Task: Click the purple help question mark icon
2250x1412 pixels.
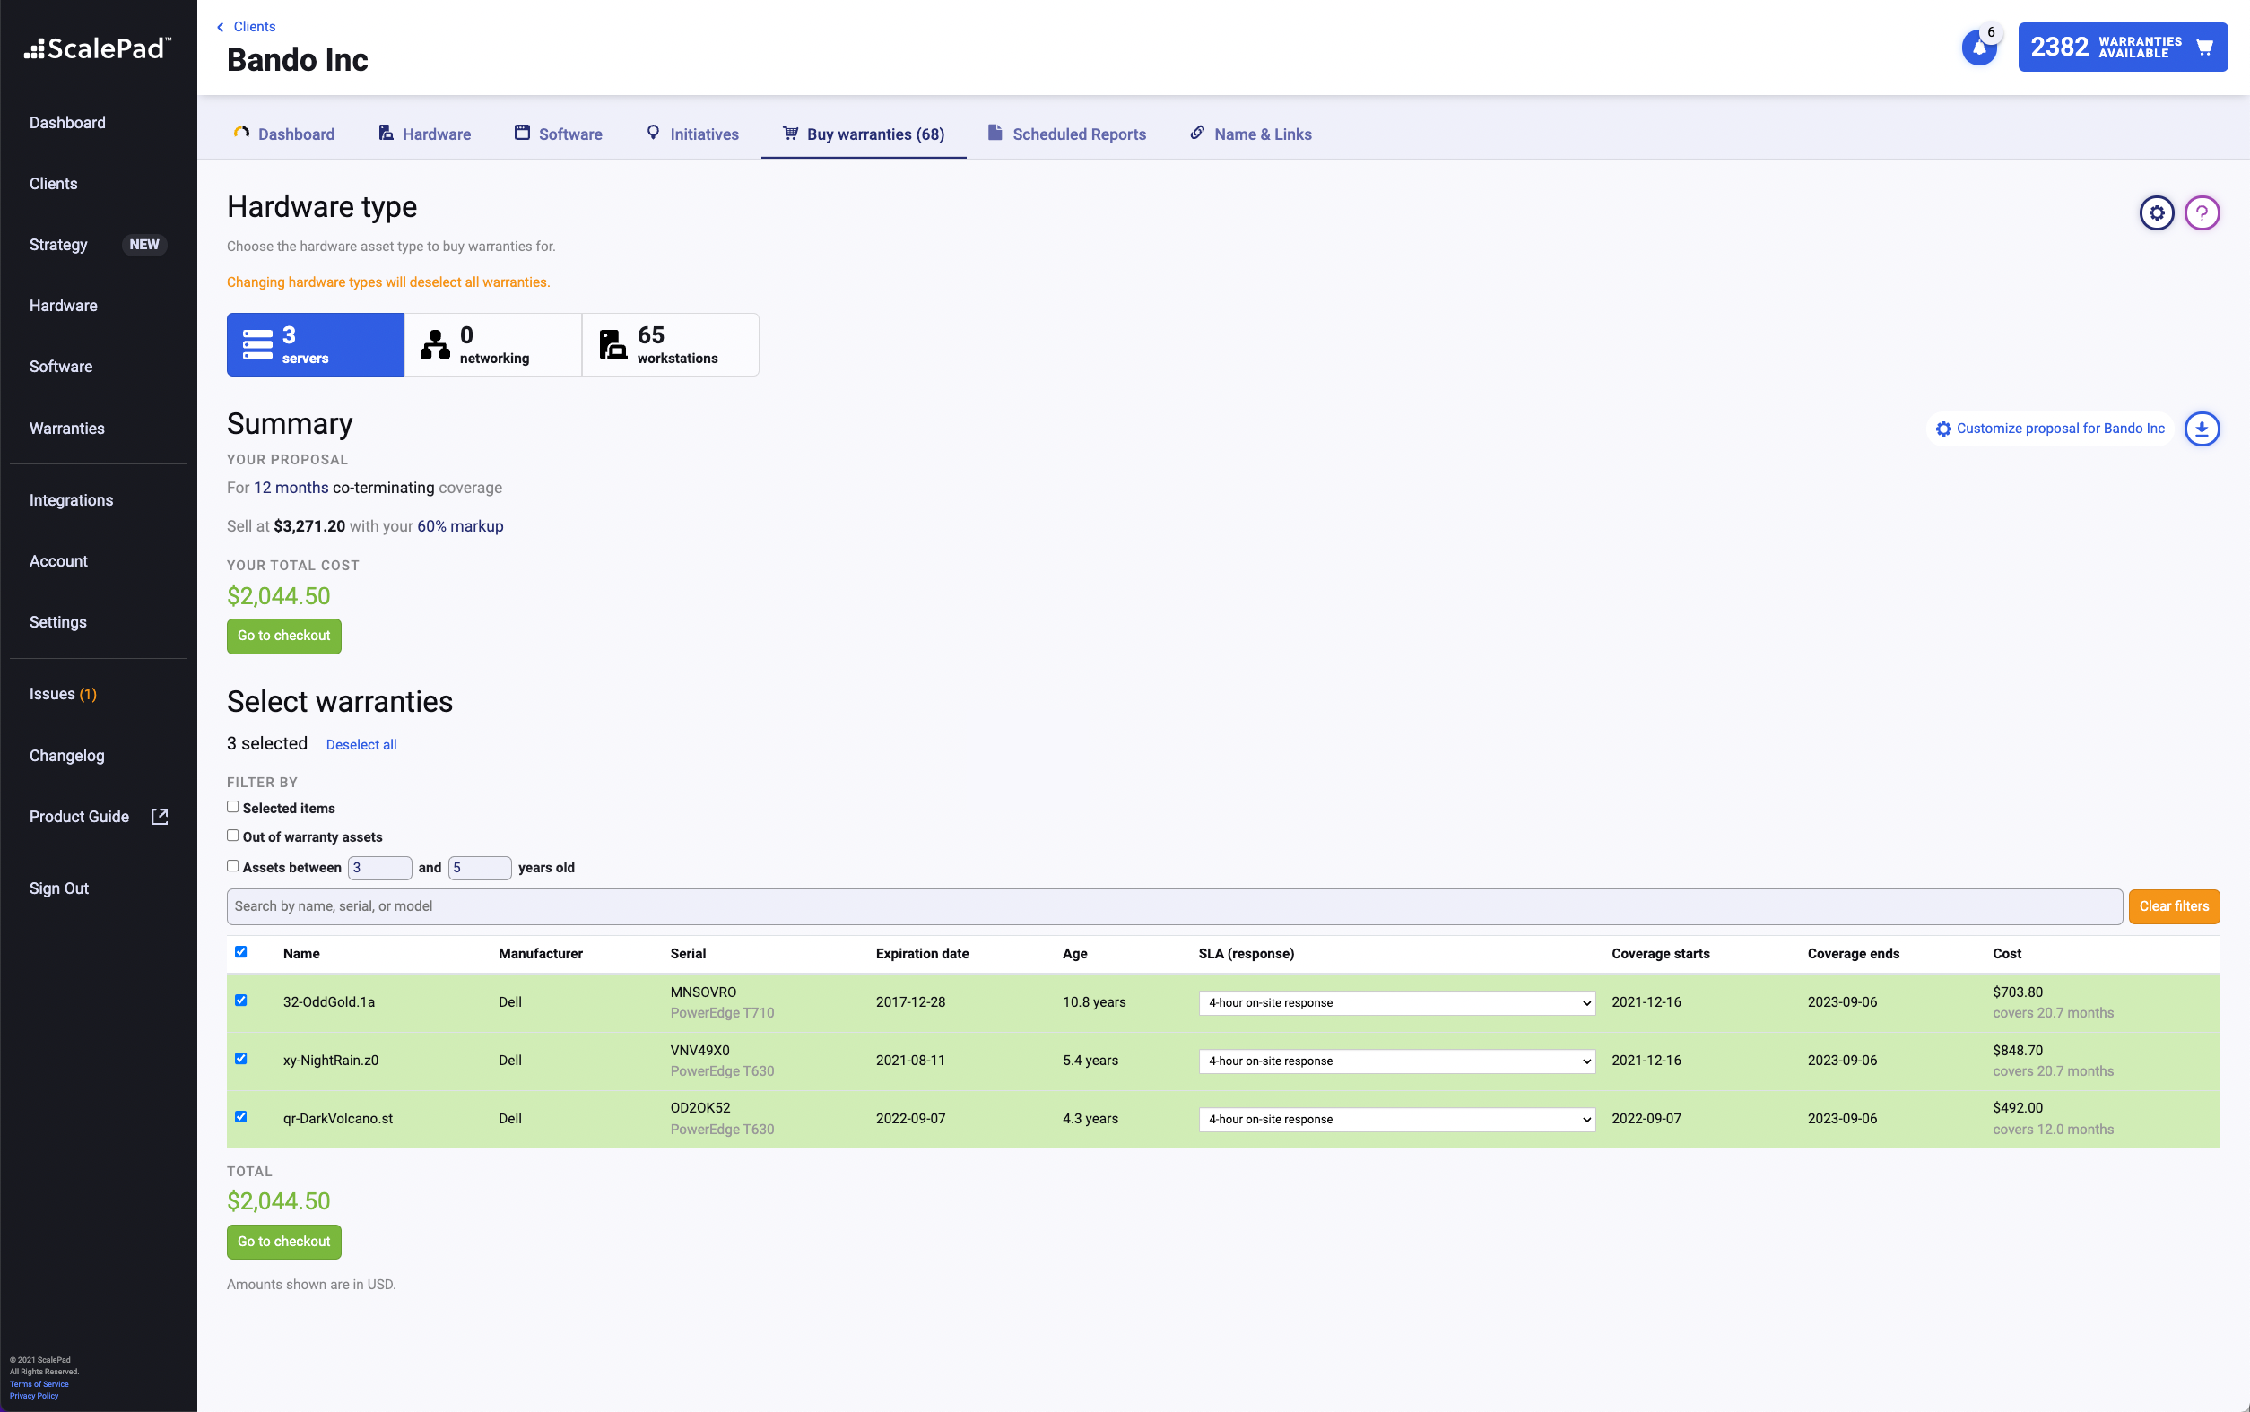Action: [2202, 213]
